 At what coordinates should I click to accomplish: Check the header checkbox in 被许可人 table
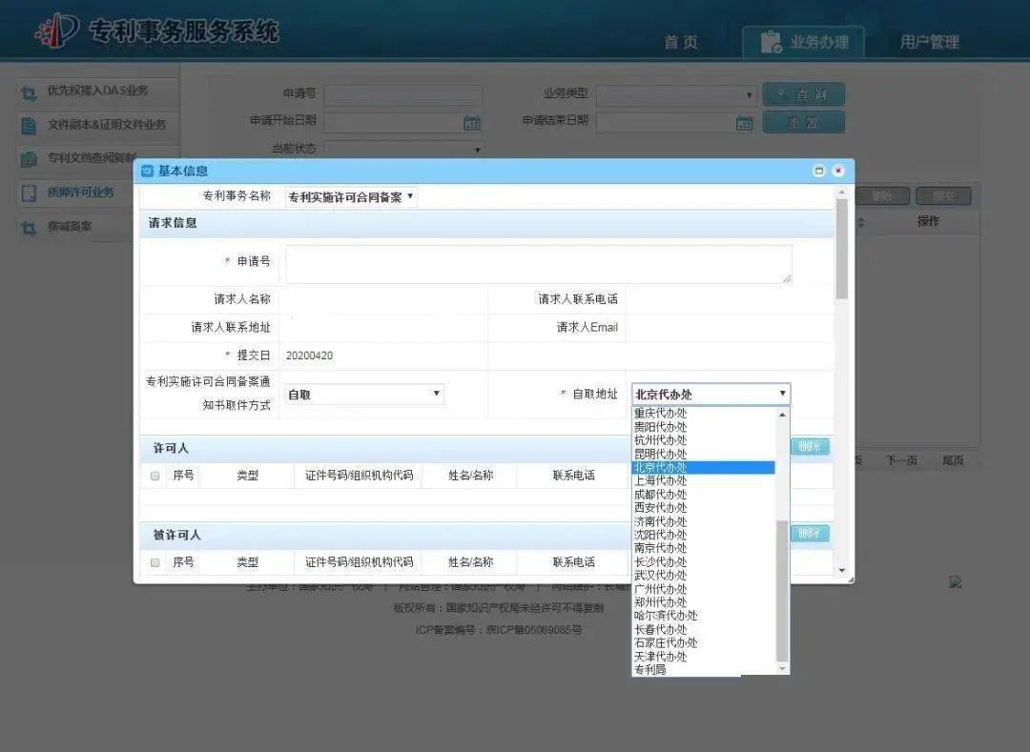coord(154,561)
